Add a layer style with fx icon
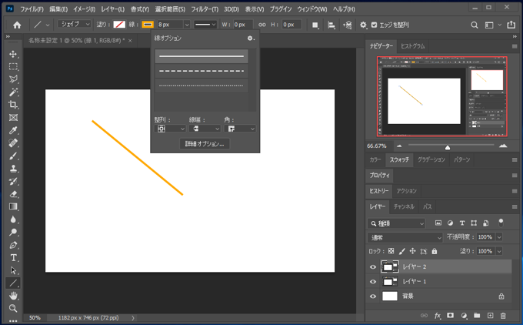Screen dimensions: 523x325 tap(438, 315)
